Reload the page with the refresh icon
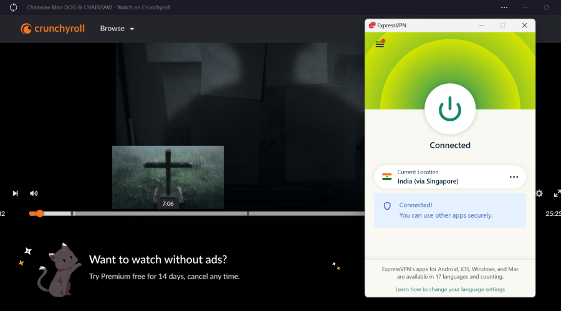This screenshot has width=561, height=311. click(13, 7)
